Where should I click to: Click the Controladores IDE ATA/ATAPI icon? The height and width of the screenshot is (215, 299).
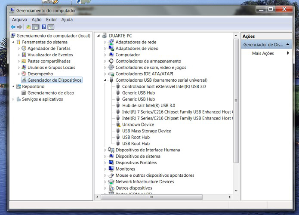tap(111, 74)
